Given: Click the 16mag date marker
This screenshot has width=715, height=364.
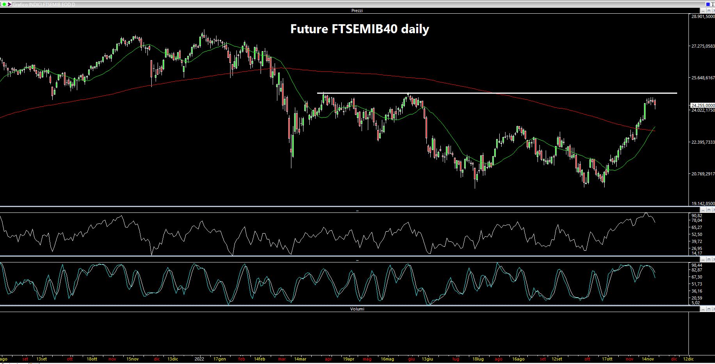Looking at the screenshot, I should click(387, 359).
